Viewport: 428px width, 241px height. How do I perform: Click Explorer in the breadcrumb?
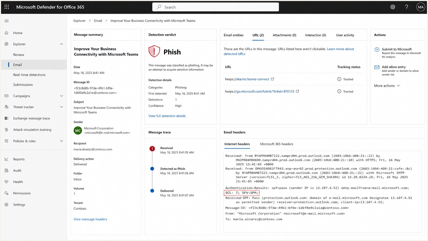[x=79, y=21]
